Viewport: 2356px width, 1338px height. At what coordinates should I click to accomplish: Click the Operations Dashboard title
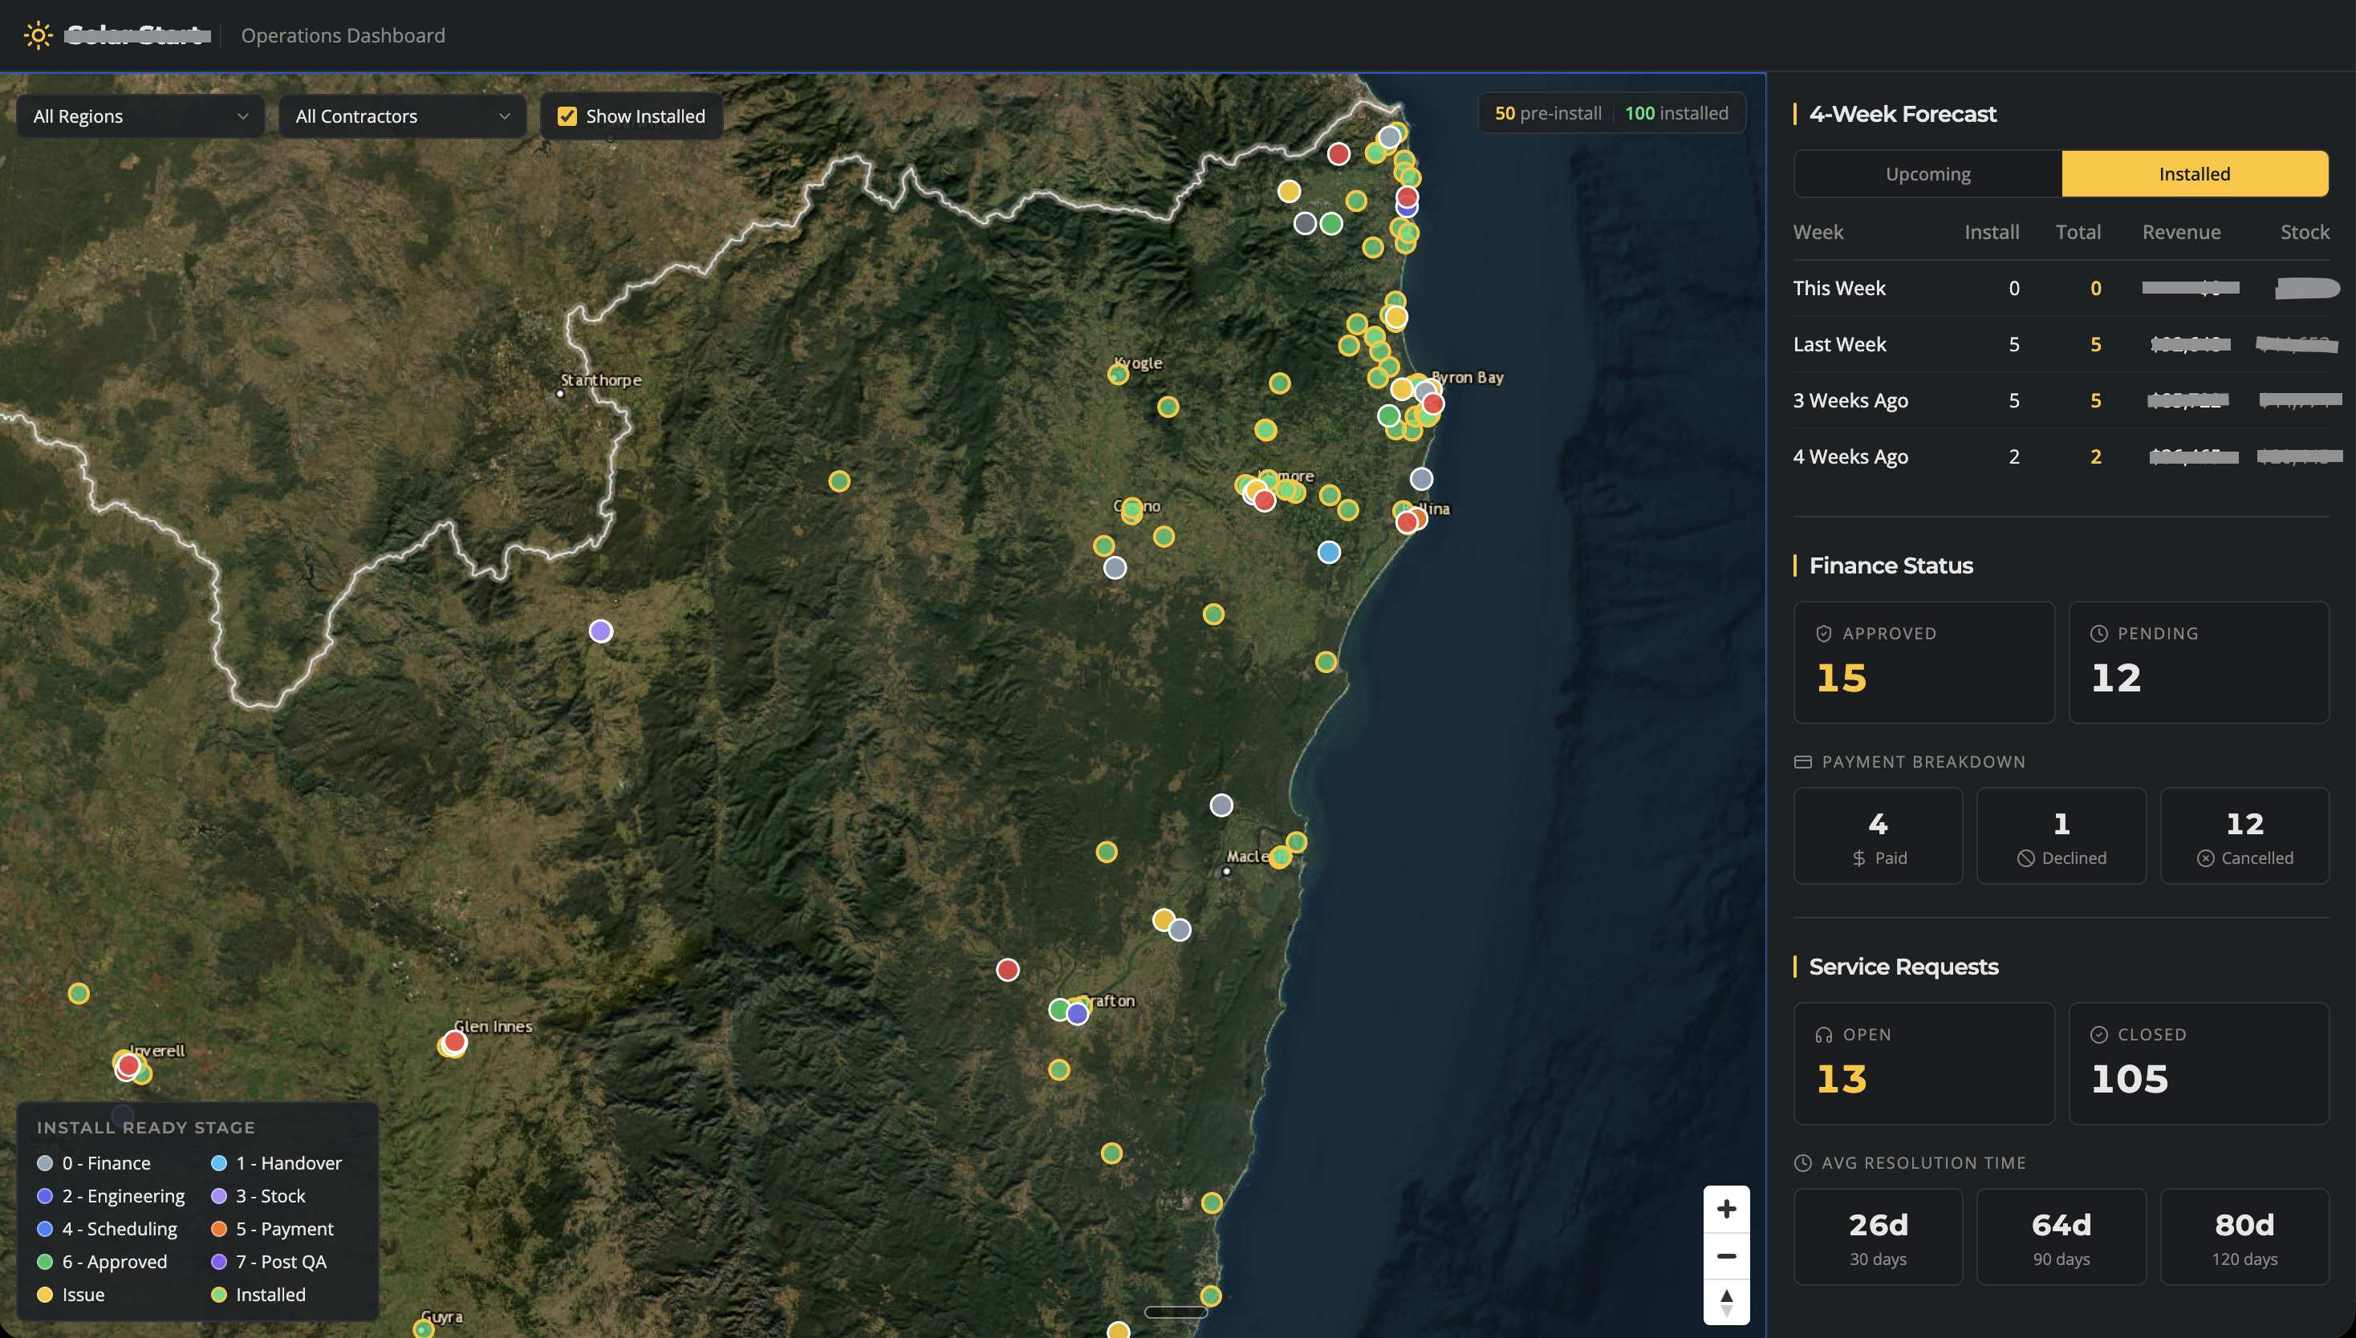tap(343, 35)
